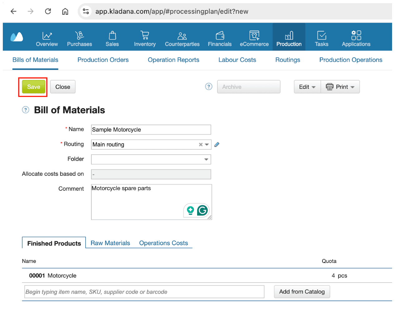Click the quota value 4 pcs
The width and height of the screenshot is (403, 309).
click(x=339, y=276)
